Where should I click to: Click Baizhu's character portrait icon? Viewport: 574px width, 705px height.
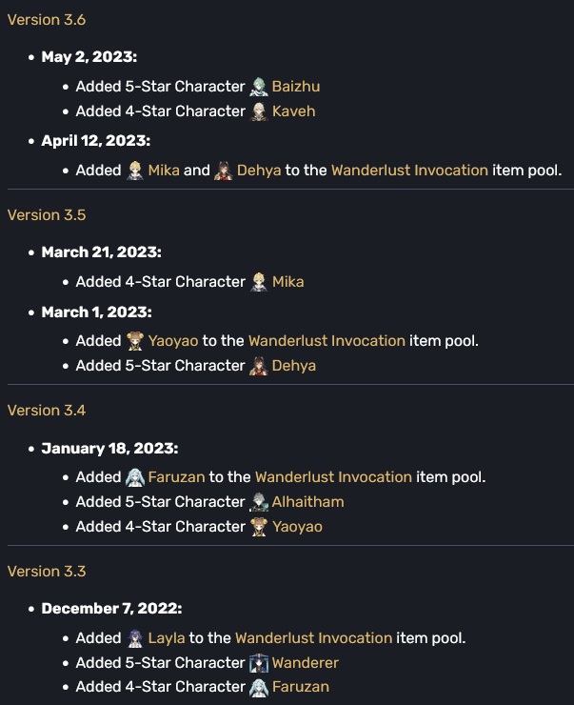pos(259,87)
